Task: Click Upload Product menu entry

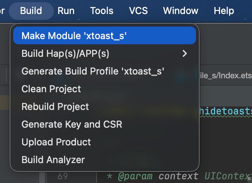Action: [x=56, y=142]
